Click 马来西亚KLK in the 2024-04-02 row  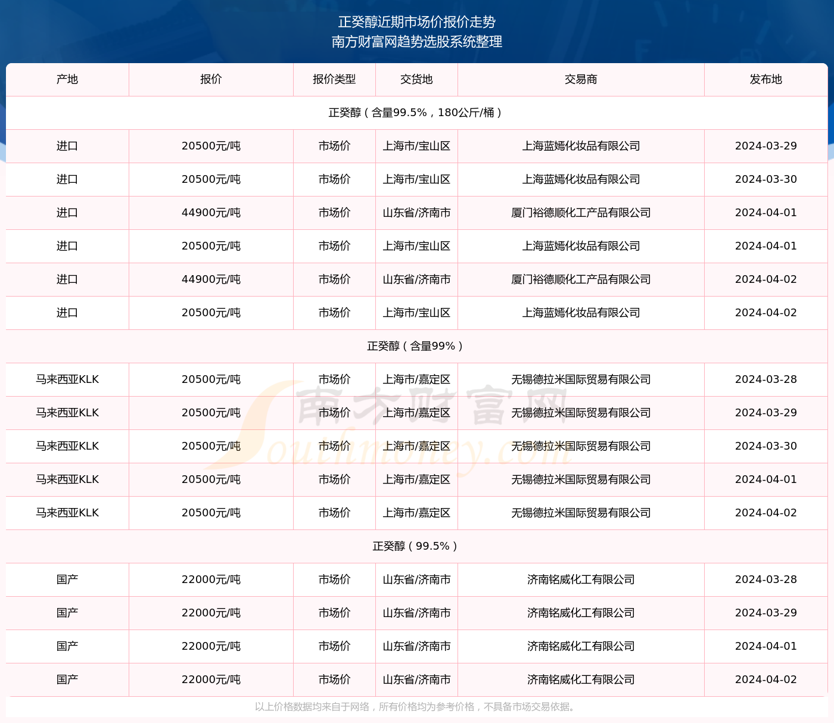(x=67, y=513)
